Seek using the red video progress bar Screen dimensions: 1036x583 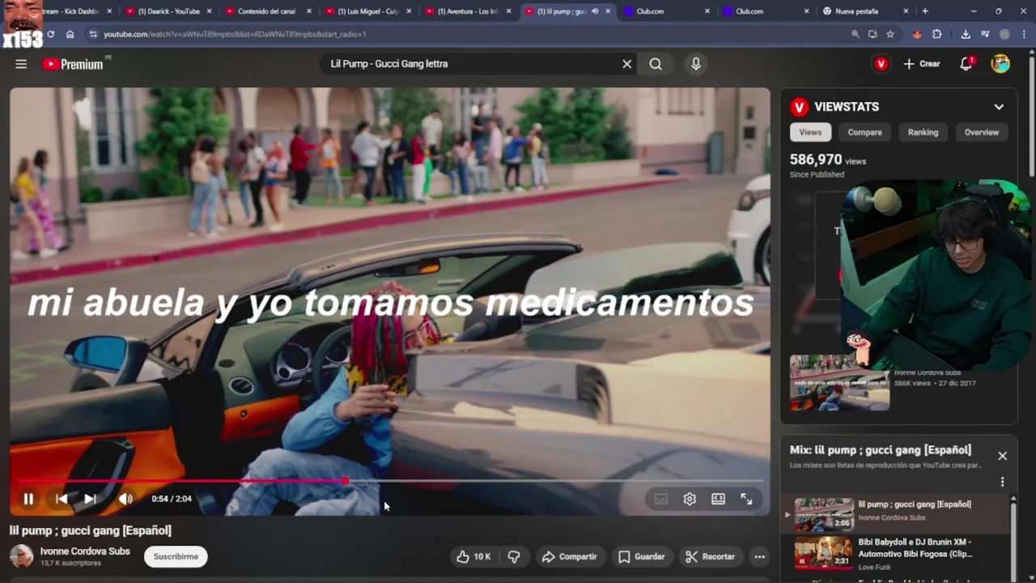click(x=390, y=481)
